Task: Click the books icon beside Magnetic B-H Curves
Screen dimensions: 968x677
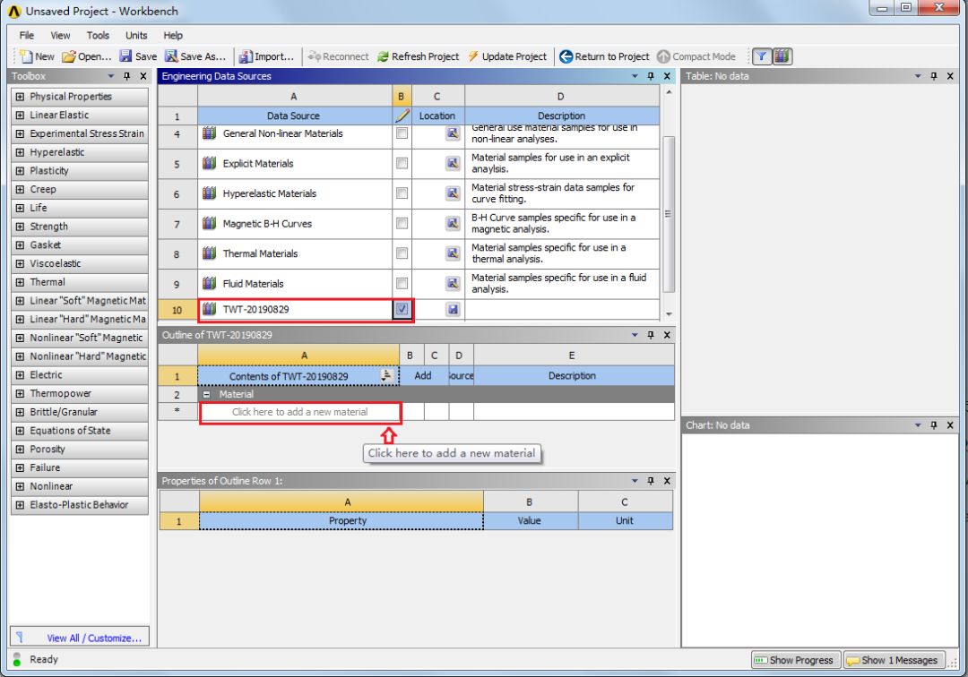Action: [209, 223]
